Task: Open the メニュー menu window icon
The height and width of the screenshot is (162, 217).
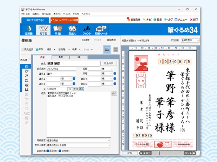Action: tap(181, 19)
